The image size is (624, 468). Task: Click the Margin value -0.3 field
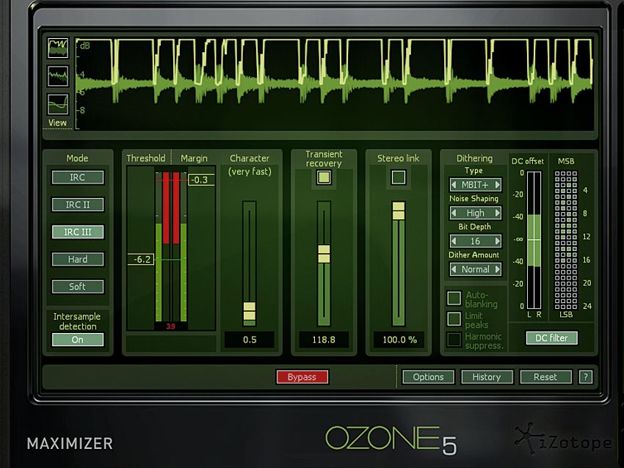point(201,180)
